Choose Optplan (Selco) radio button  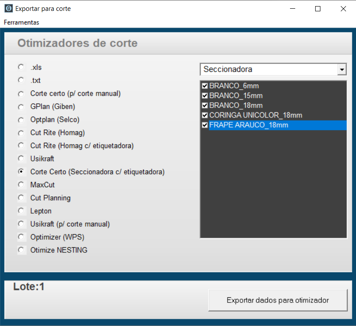(x=21, y=120)
